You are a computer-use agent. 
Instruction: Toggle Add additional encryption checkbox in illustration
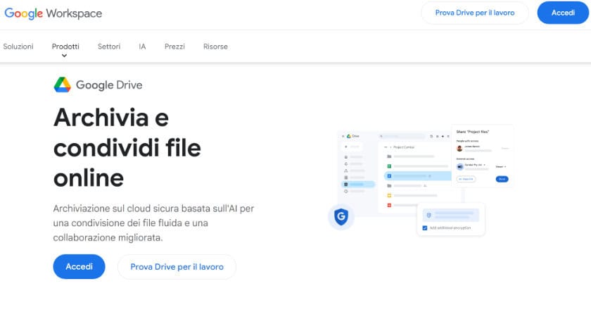pos(425,228)
